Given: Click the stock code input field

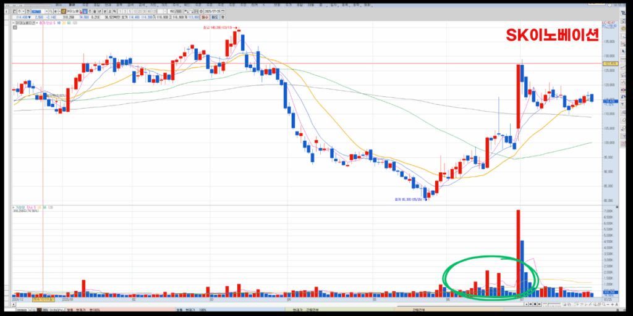Looking at the screenshot, I should coord(38,11).
